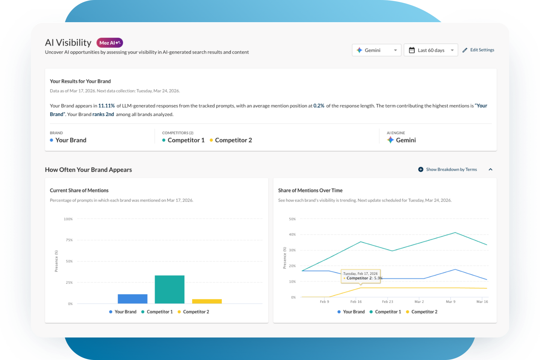This screenshot has width=540, height=360.
Task: Click the 100% label on bar chart axis
Action: (68, 219)
